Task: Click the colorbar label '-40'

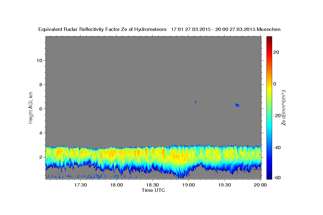Action: coord(277,148)
